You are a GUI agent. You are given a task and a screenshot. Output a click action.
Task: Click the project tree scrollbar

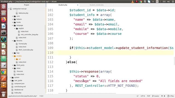pos(45,57)
